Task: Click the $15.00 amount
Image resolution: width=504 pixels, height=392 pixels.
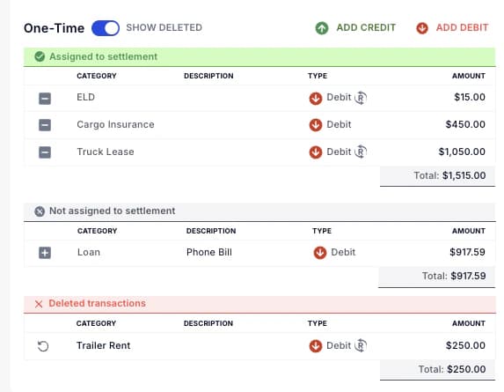Action: pyautogui.click(x=470, y=97)
